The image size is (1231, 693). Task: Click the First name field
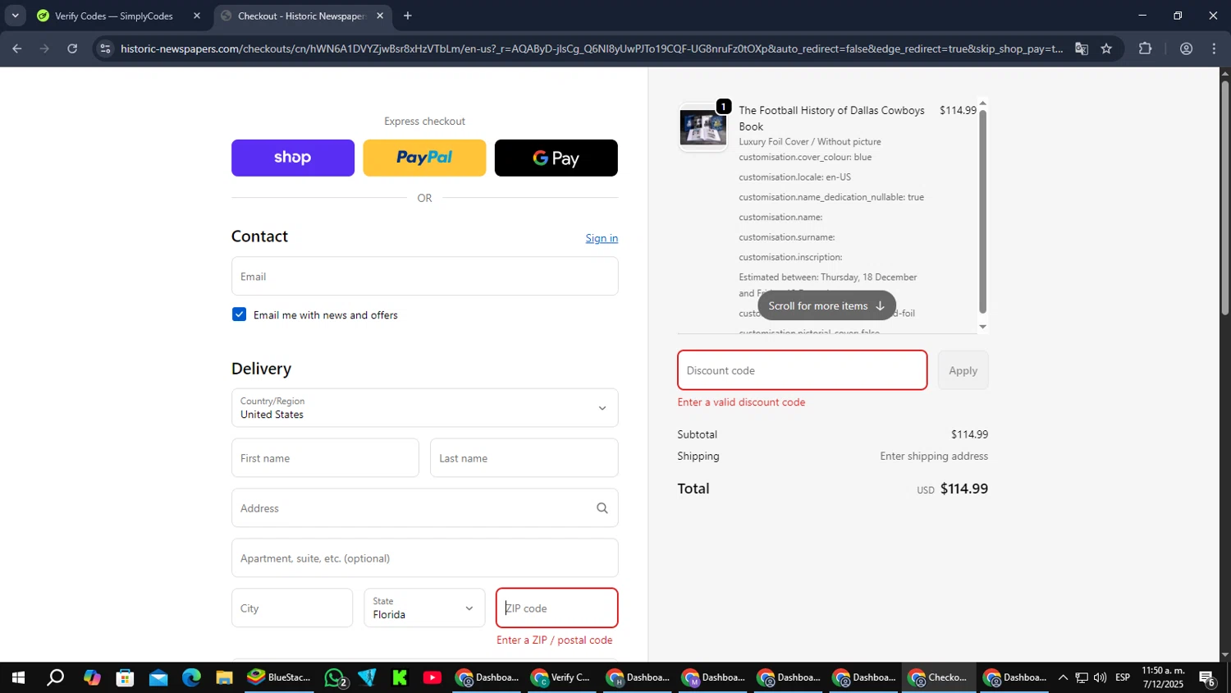(325, 458)
